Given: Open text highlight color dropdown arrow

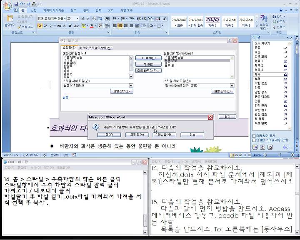Looking at the screenshot, I should pyautogui.click(x=87, y=26).
